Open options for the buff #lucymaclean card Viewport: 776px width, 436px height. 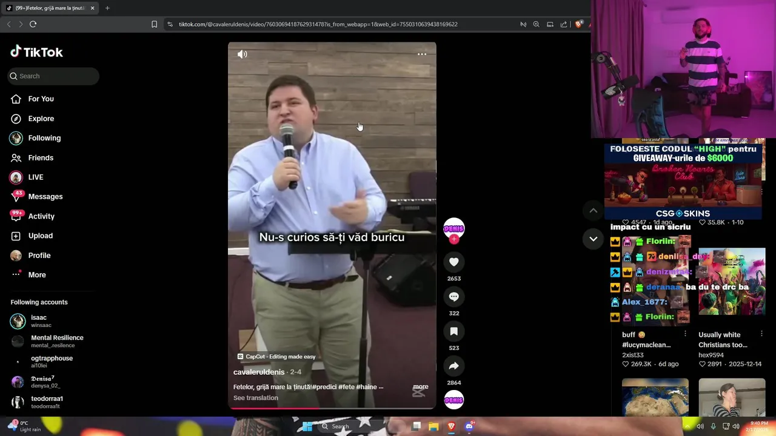(685, 334)
